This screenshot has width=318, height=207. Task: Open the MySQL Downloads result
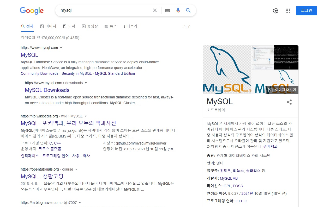[47, 90]
